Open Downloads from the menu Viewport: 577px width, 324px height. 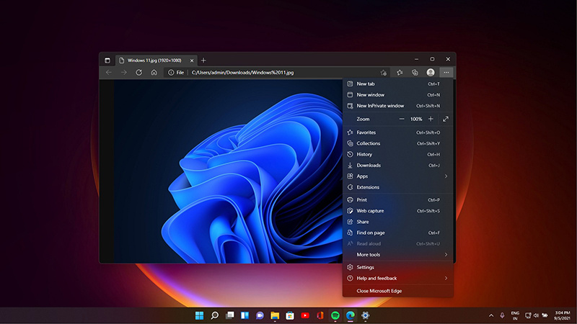(x=398, y=166)
